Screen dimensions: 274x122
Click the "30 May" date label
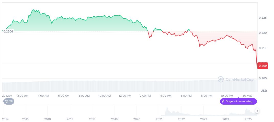pos(247,96)
